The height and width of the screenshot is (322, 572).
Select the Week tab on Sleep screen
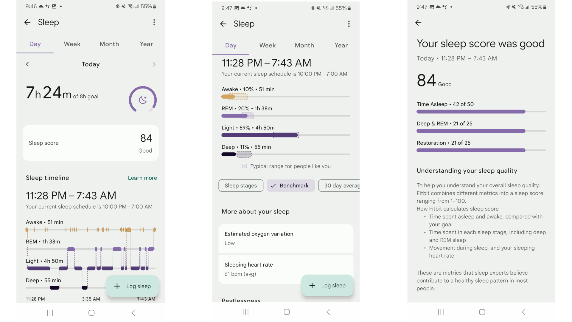pos(72,44)
